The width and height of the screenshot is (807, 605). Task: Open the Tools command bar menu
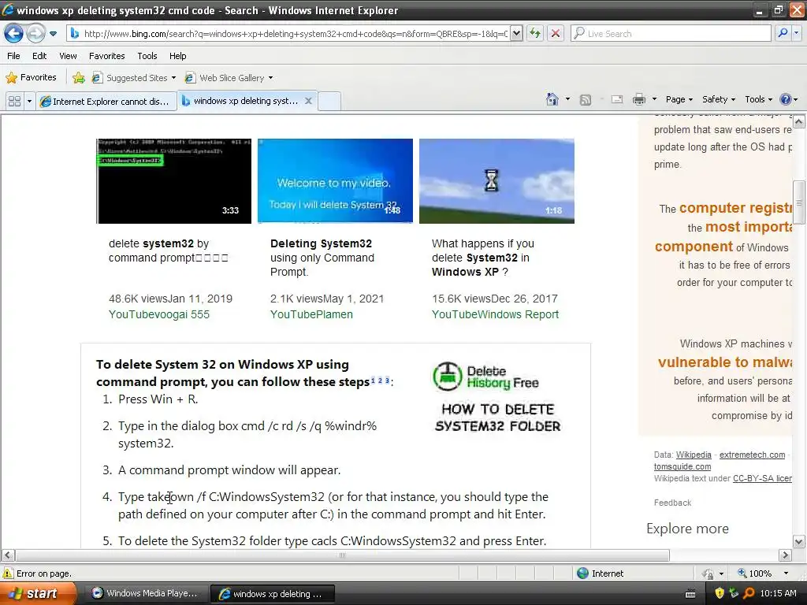tap(759, 99)
